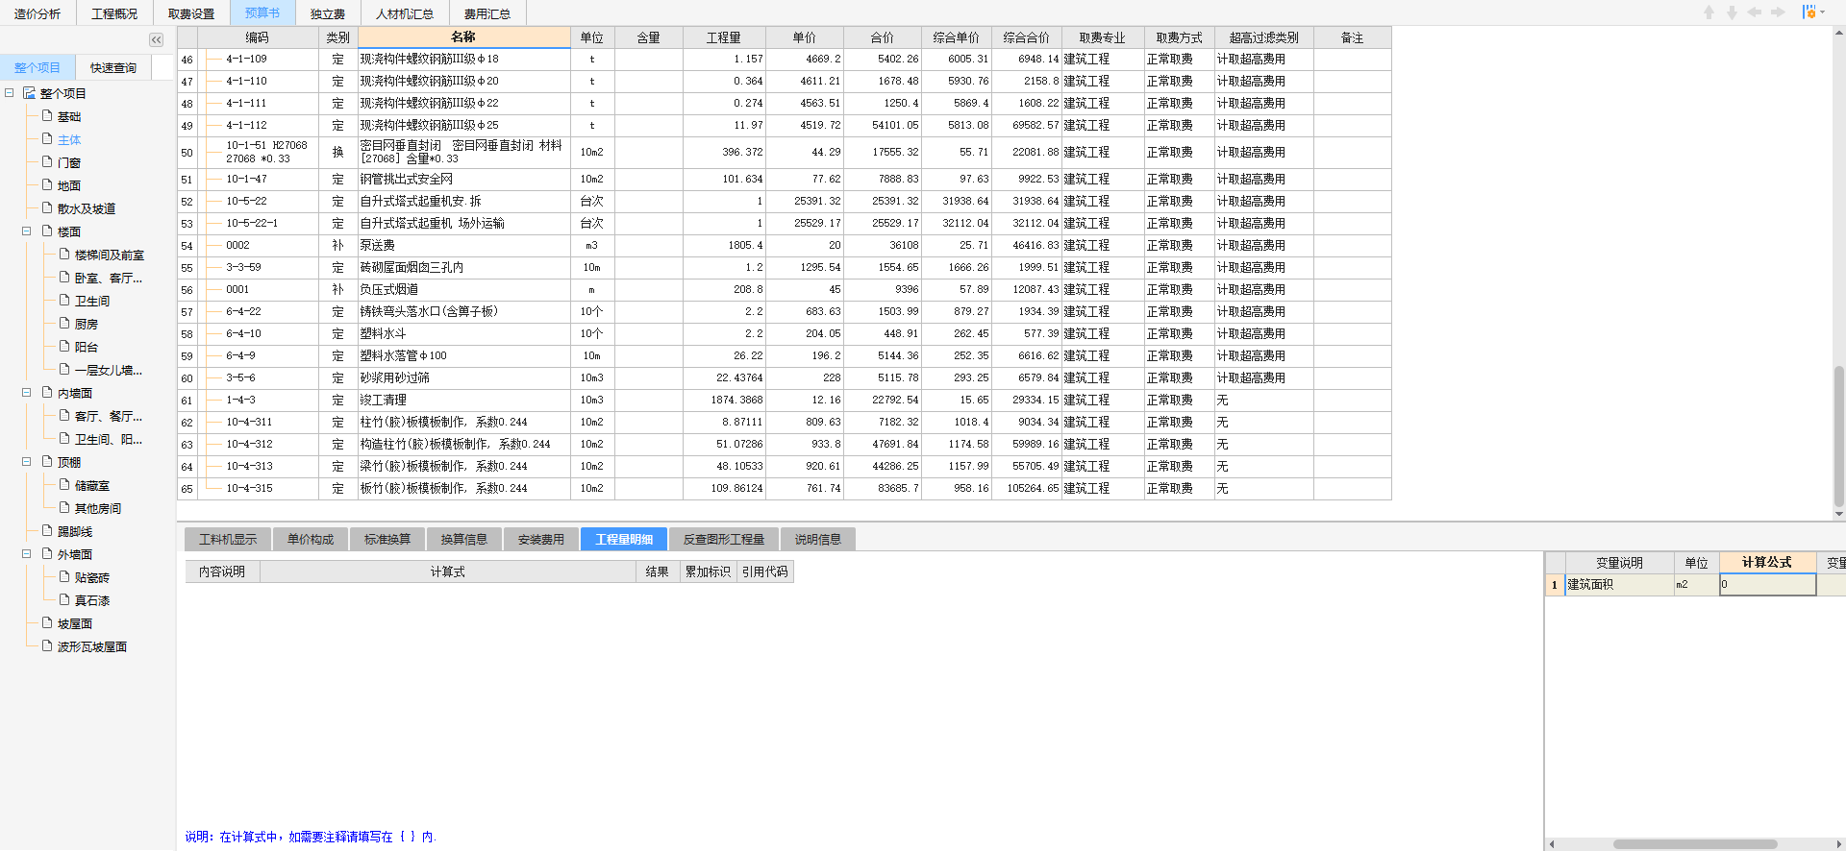Click the document icon beside 厨房
Viewport: 1846px width, 851px height.
(x=64, y=324)
